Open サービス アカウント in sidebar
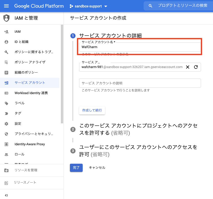The width and height of the screenshot is (213, 199). (30, 83)
